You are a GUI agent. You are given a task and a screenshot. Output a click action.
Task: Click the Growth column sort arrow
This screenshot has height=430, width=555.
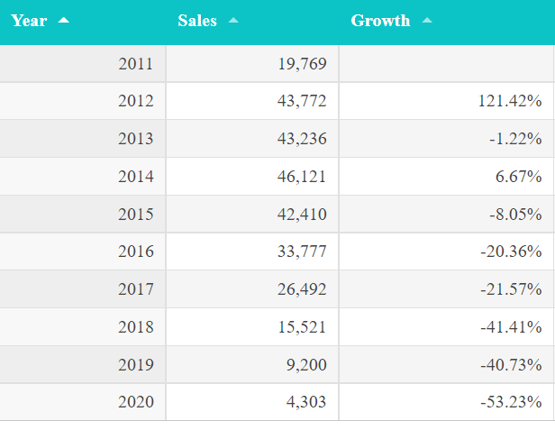tap(426, 21)
